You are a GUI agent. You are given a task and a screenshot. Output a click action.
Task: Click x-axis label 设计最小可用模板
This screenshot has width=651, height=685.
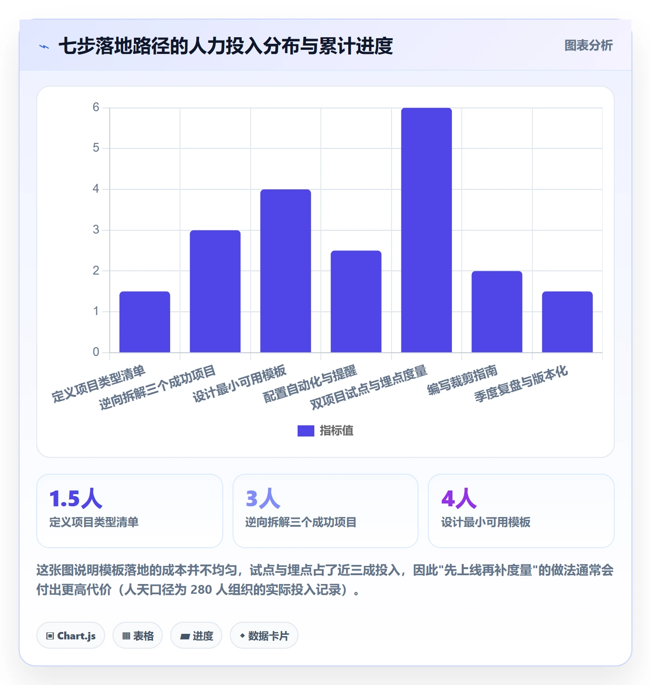tap(239, 384)
